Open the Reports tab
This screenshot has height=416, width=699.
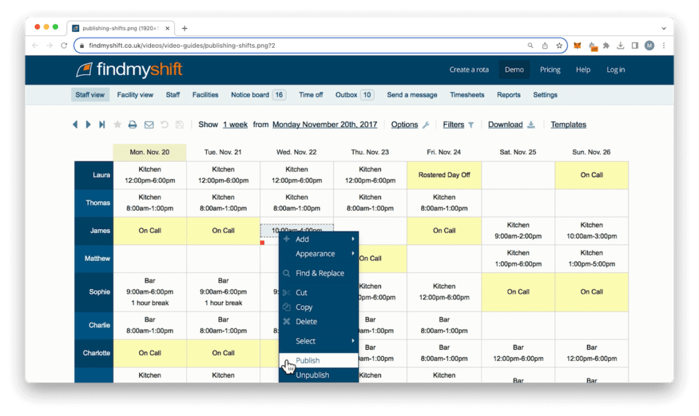coord(509,94)
